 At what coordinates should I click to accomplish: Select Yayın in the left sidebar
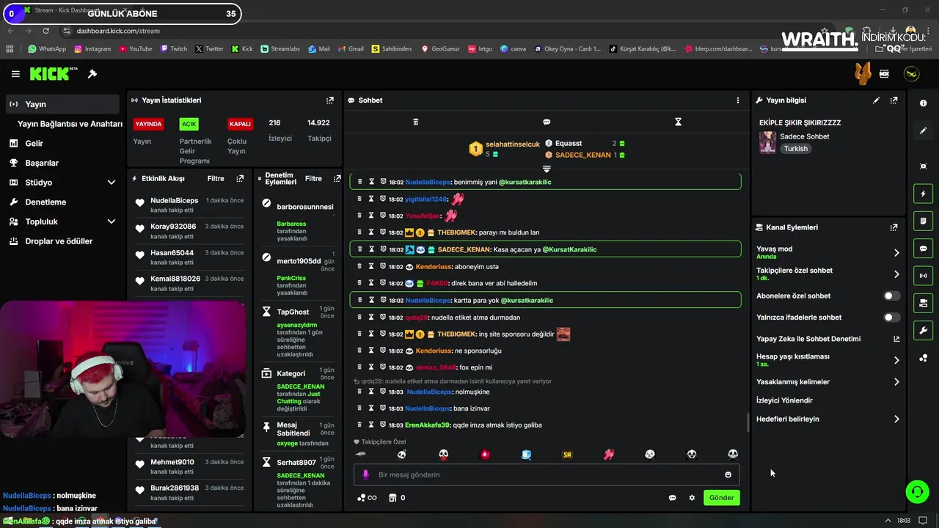click(62, 104)
